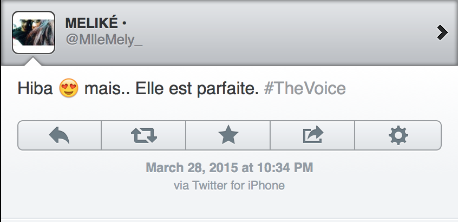Expand profile details with the right chevron
Viewport: 458px width, 222px height.
442,33
